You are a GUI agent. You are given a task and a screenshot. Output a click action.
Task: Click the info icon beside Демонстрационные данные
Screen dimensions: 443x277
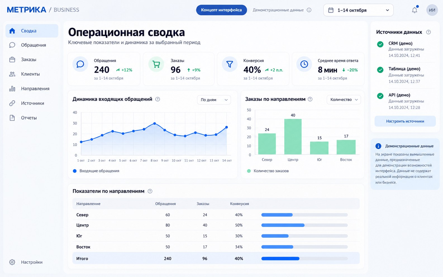pos(309,10)
